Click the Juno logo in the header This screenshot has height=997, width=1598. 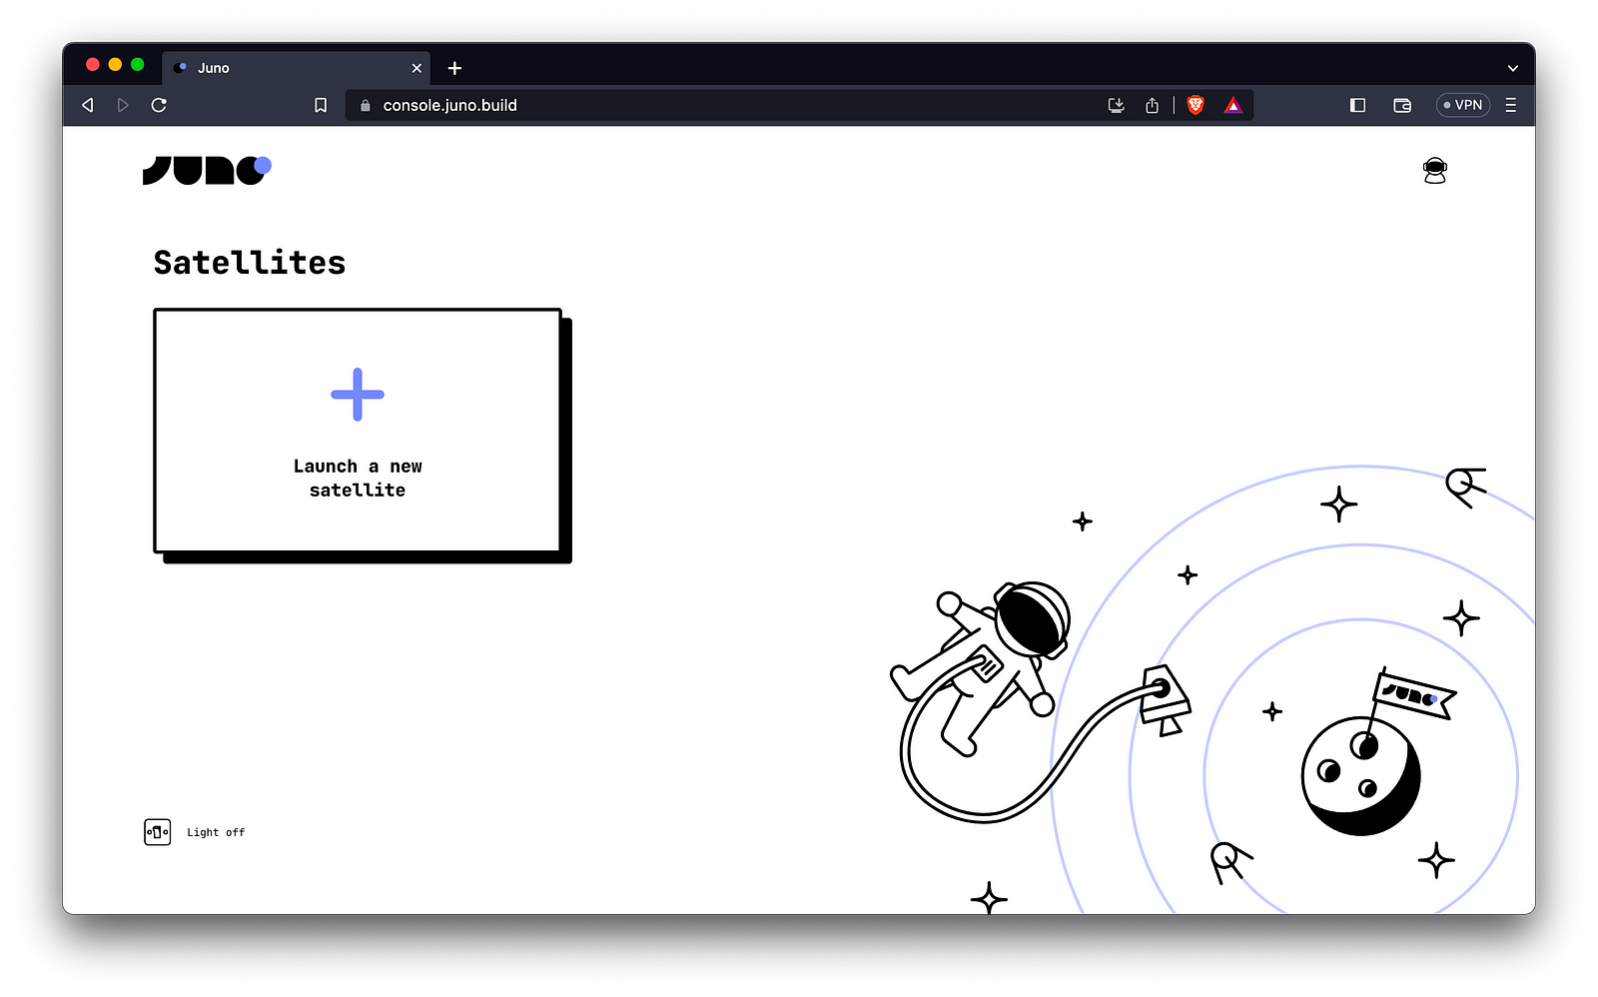tap(207, 169)
